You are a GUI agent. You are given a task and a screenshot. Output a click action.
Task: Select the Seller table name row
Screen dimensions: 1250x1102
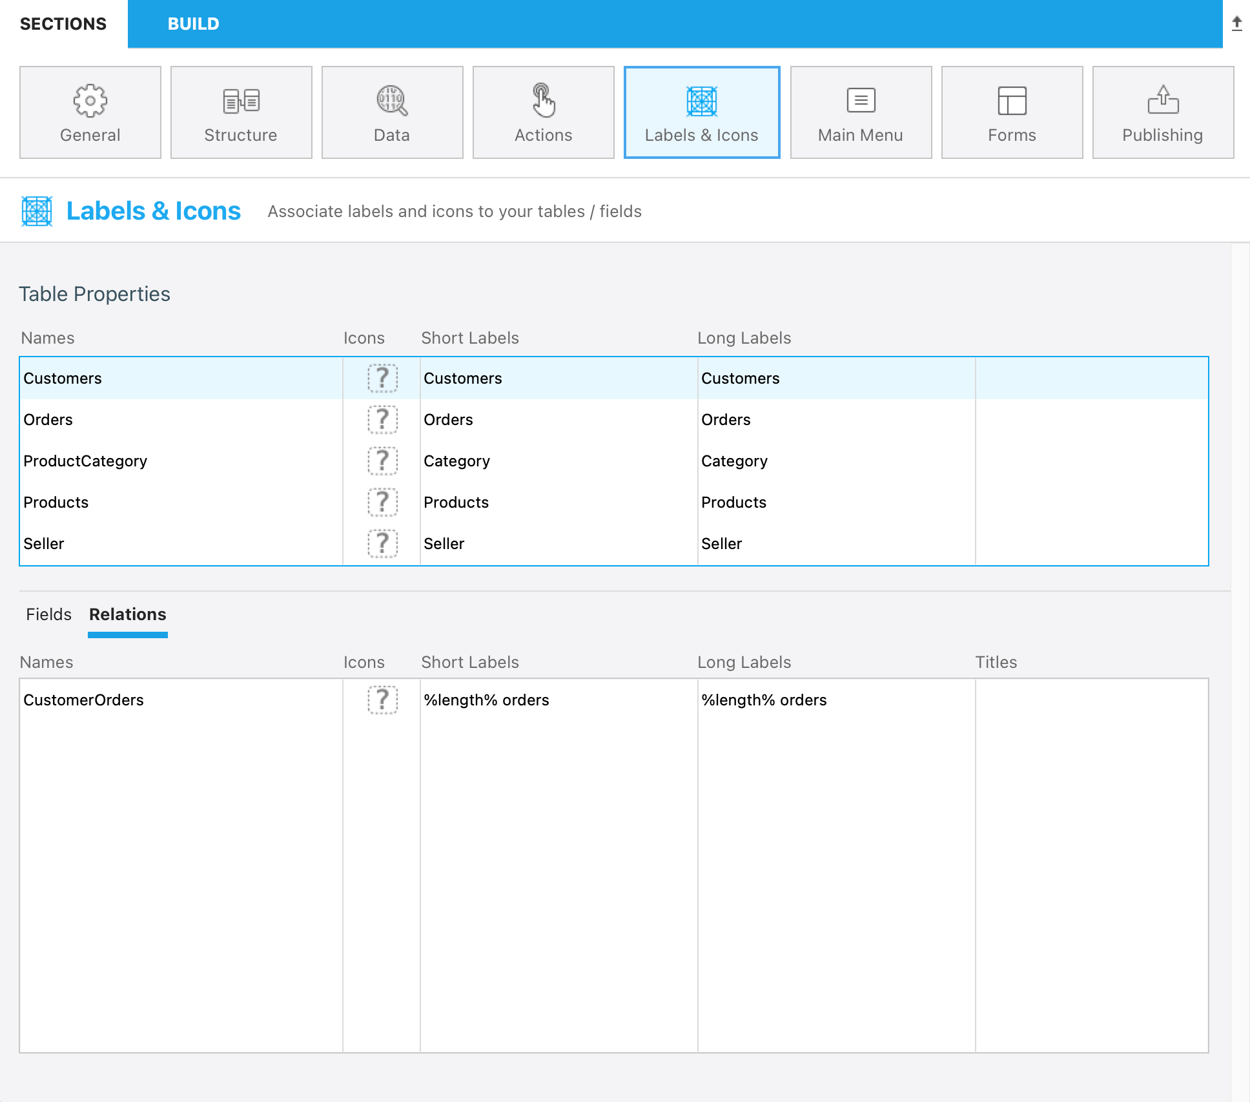(x=181, y=543)
